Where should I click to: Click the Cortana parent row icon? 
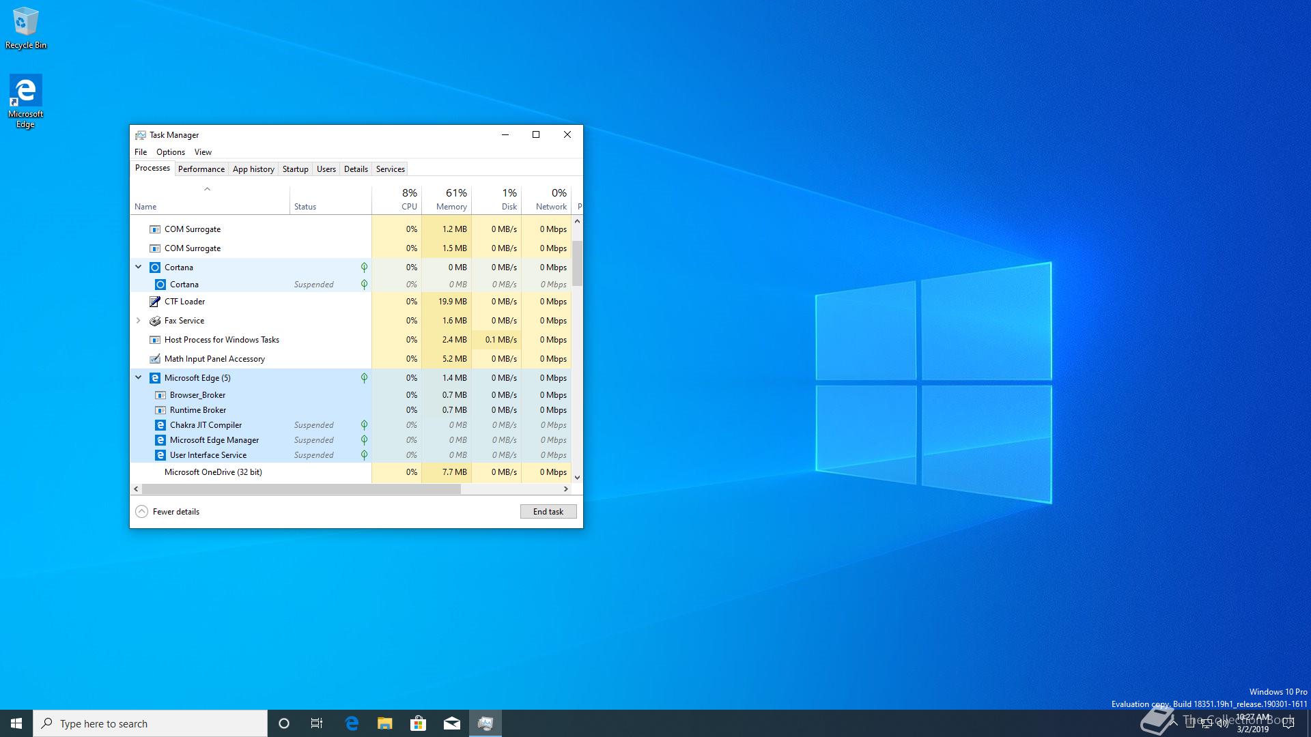coord(155,268)
